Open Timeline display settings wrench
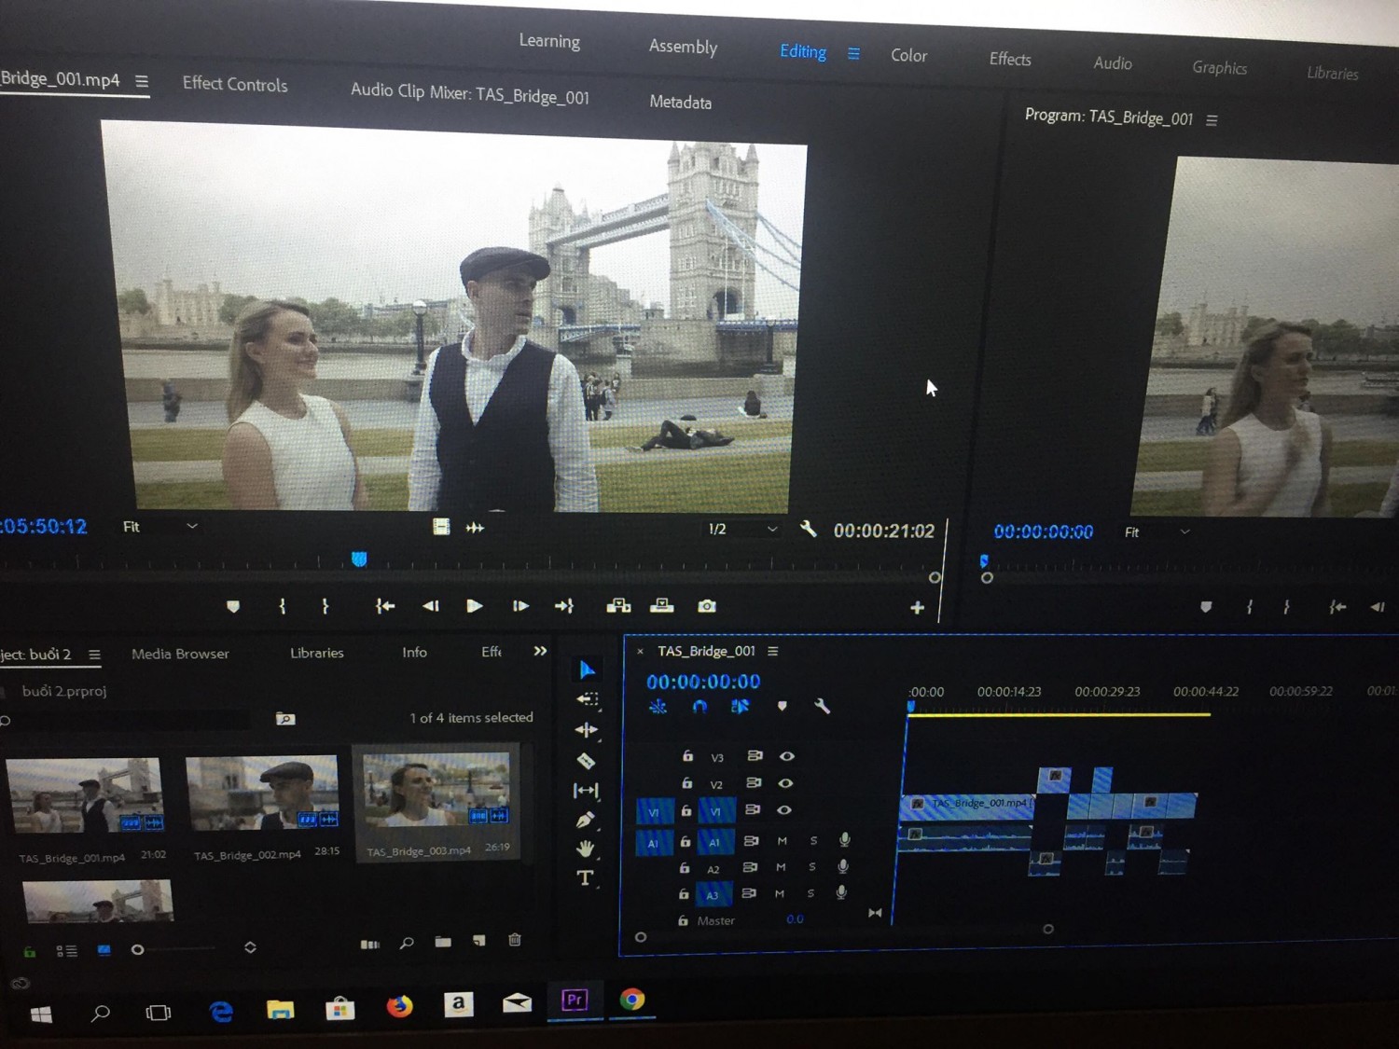Image resolution: width=1399 pixels, height=1049 pixels. pos(822,706)
